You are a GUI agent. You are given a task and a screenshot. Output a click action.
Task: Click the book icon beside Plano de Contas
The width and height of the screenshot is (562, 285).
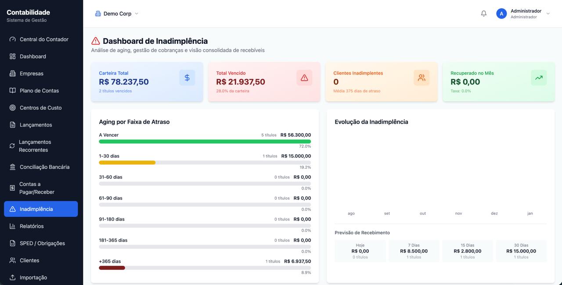coord(12,91)
